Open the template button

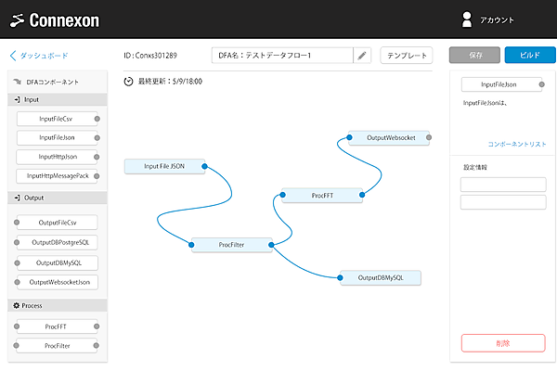pos(407,56)
